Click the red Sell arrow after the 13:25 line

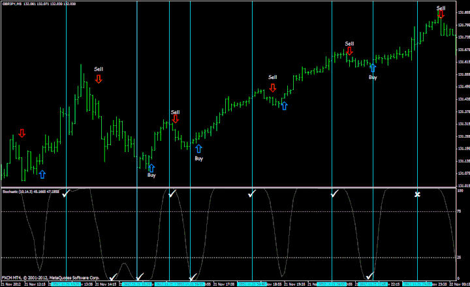click(99, 79)
